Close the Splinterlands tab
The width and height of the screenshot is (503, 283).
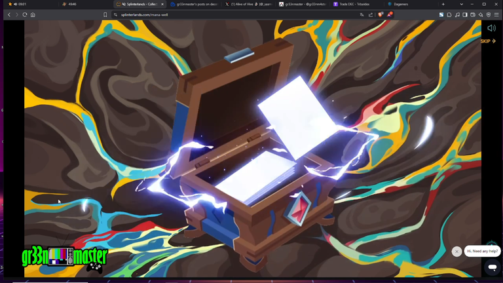[x=162, y=4]
